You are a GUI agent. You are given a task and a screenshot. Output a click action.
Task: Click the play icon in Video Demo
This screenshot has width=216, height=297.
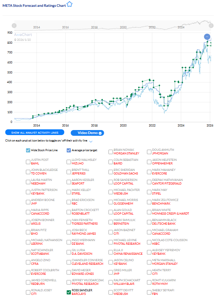[x=100, y=133]
